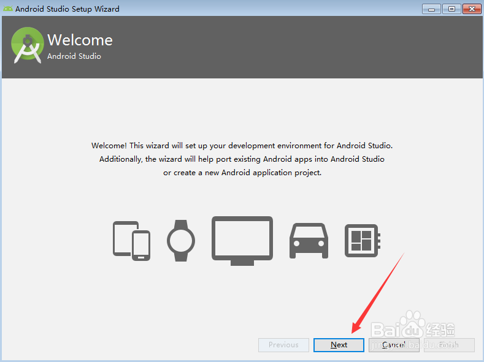The height and width of the screenshot is (362, 484).
Task: Click the "Android Studio" subtitle text
Action: [74, 56]
